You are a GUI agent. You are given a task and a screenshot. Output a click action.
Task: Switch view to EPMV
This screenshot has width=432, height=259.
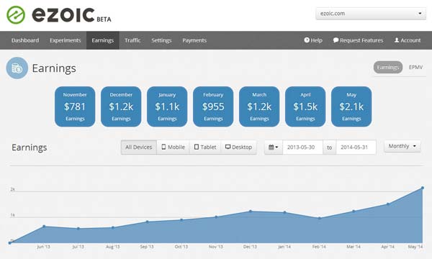[415, 67]
